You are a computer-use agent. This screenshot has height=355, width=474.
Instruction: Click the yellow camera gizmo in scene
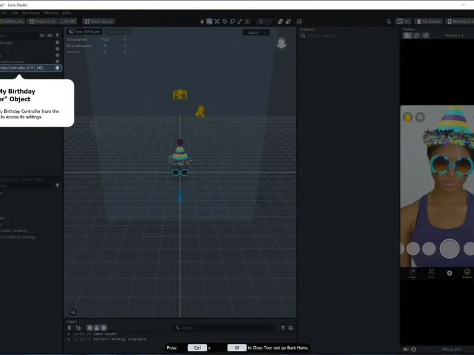pyautogui.click(x=180, y=95)
